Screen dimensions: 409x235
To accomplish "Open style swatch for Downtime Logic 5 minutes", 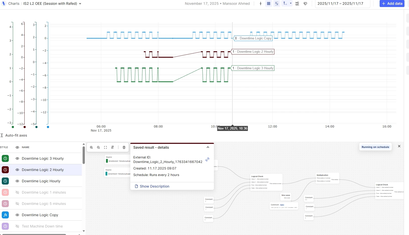I will coord(5,204).
